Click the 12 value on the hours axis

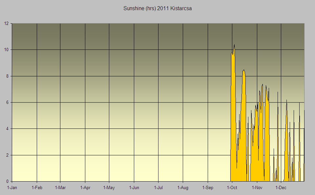tap(6, 23)
